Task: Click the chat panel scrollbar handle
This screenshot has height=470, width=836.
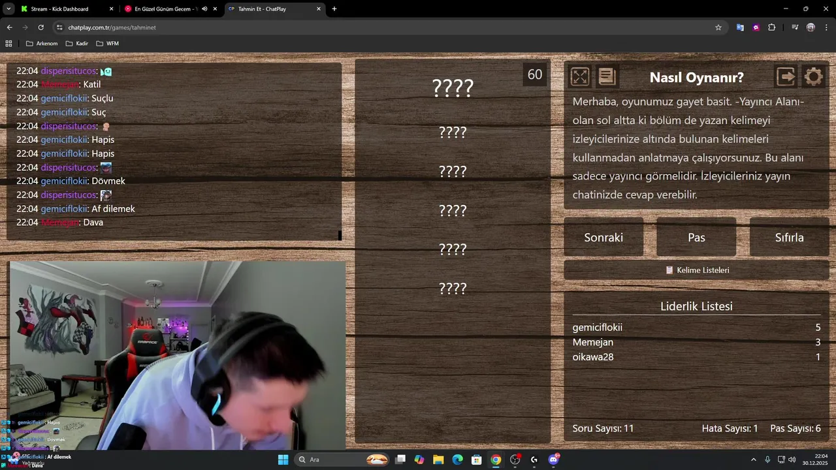Action: tap(340, 235)
